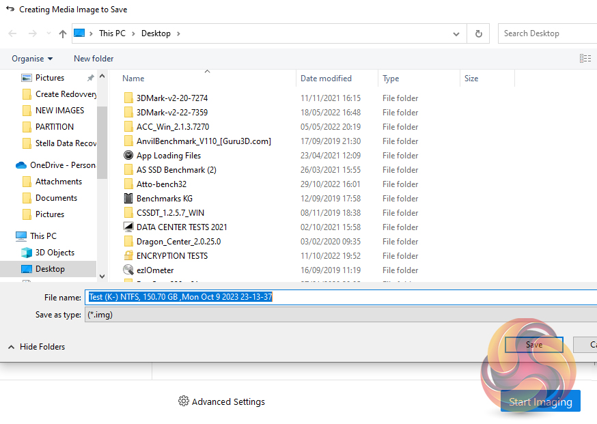Click the Back navigation arrow

12,33
